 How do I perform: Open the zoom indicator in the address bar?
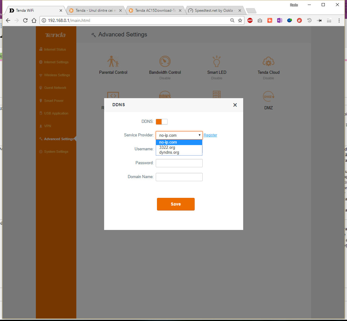click(x=232, y=20)
